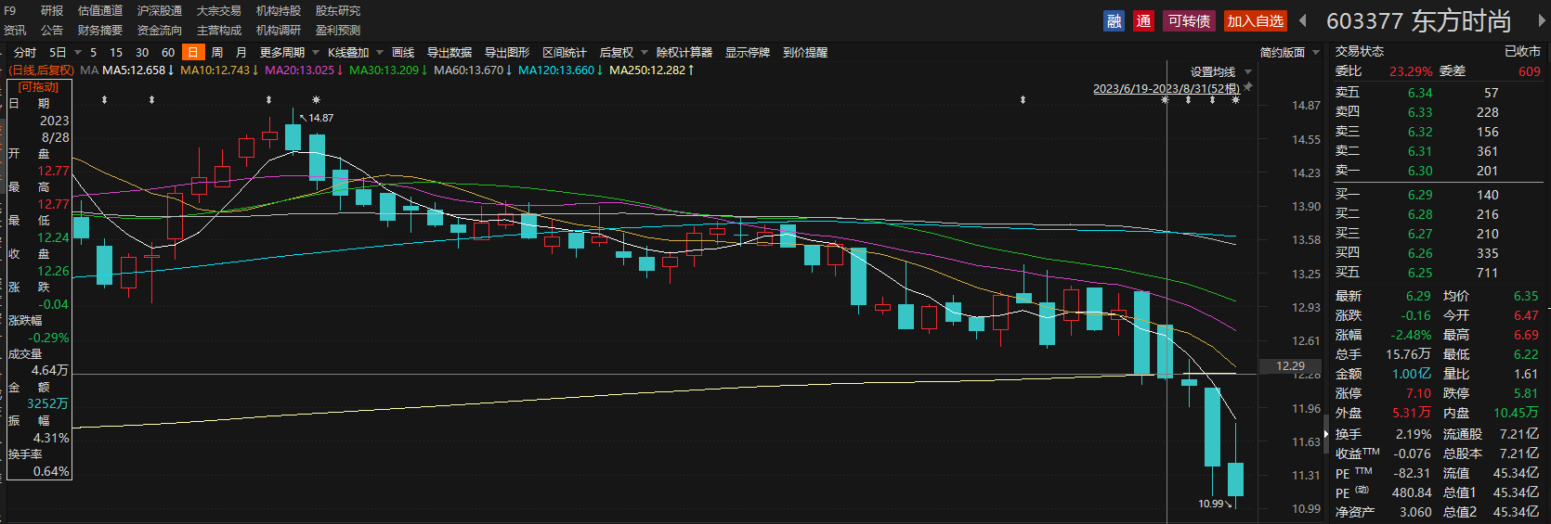Open the 简约版面 layout dropdown

[1289, 52]
